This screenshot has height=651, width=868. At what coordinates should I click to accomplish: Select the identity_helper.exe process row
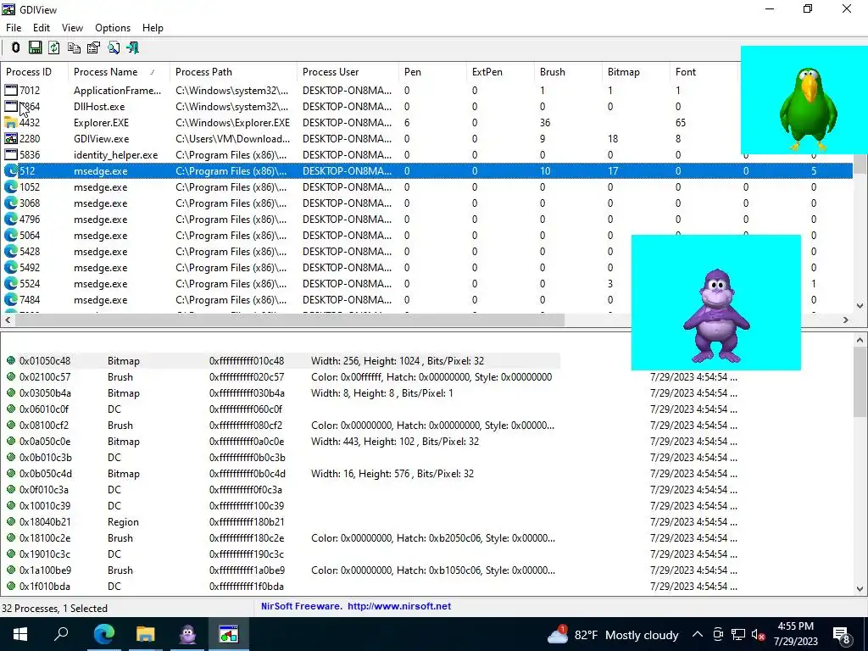point(426,155)
